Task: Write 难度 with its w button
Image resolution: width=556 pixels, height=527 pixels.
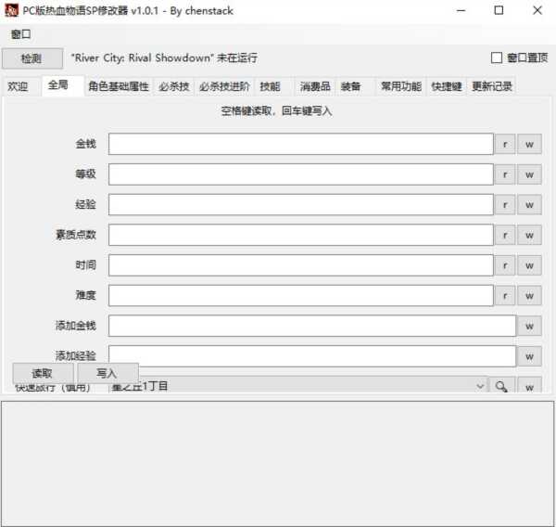Action: click(529, 295)
